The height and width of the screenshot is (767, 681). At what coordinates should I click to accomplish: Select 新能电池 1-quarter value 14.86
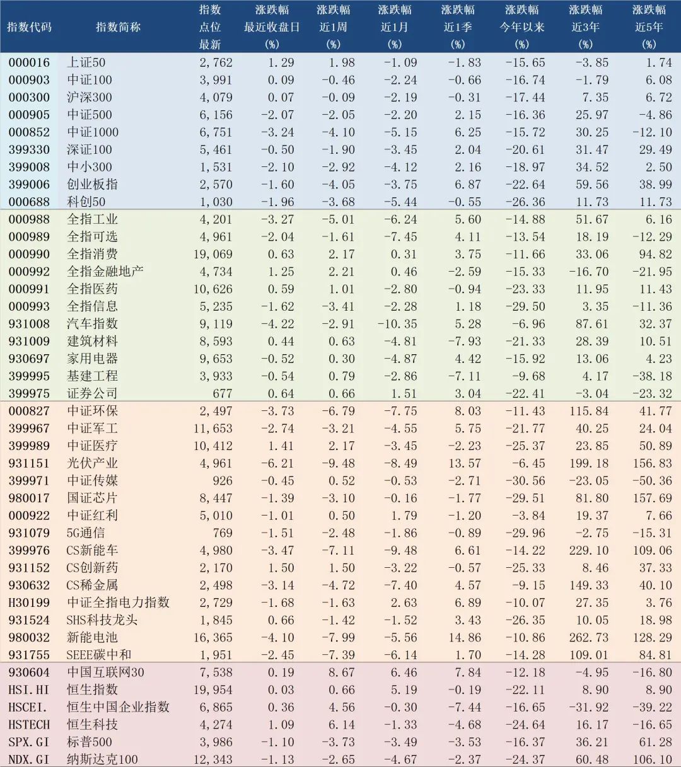click(465, 638)
